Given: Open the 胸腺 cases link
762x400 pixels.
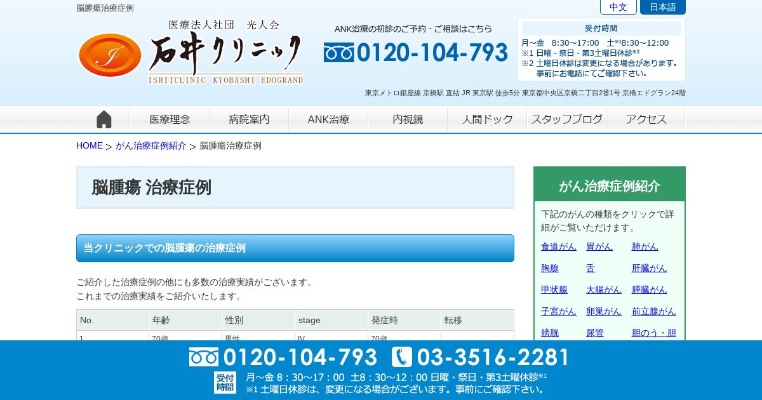Looking at the screenshot, I should [x=550, y=268].
